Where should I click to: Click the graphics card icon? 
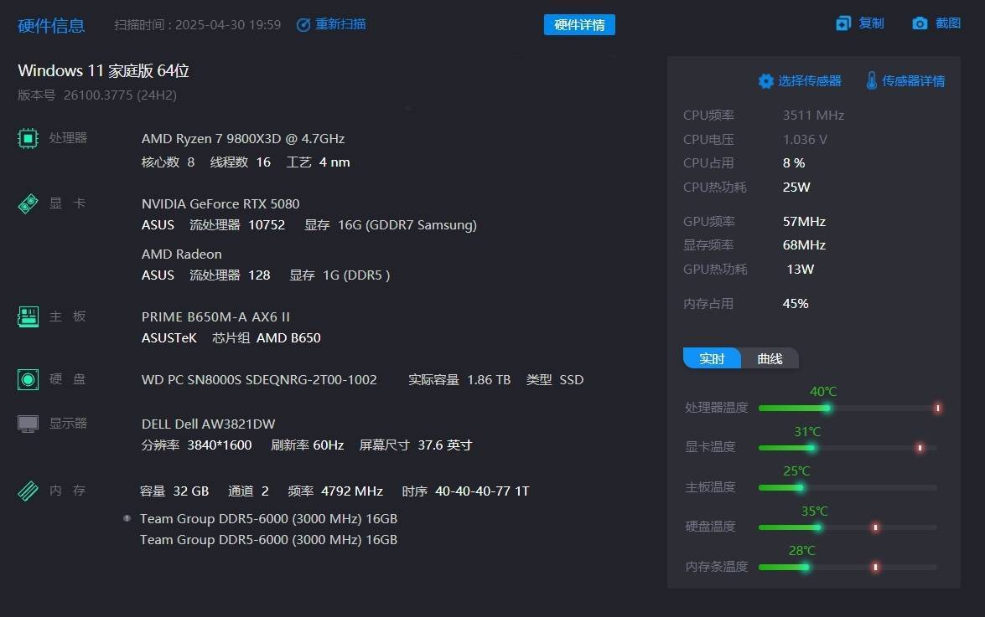(29, 203)
